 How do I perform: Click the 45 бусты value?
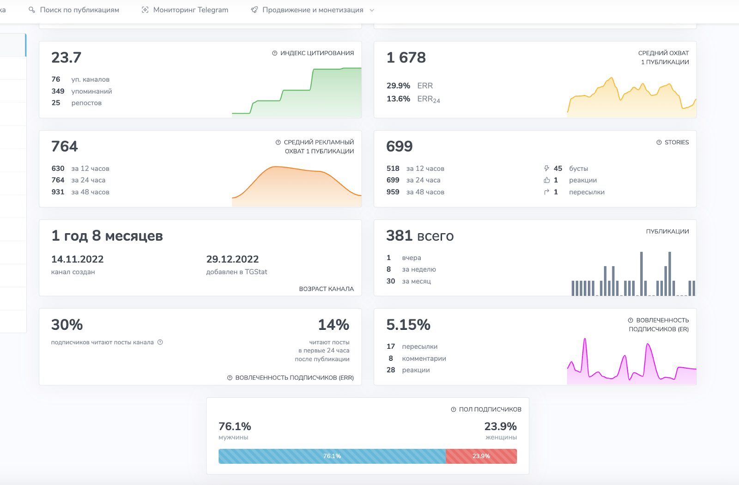[558, 169]
